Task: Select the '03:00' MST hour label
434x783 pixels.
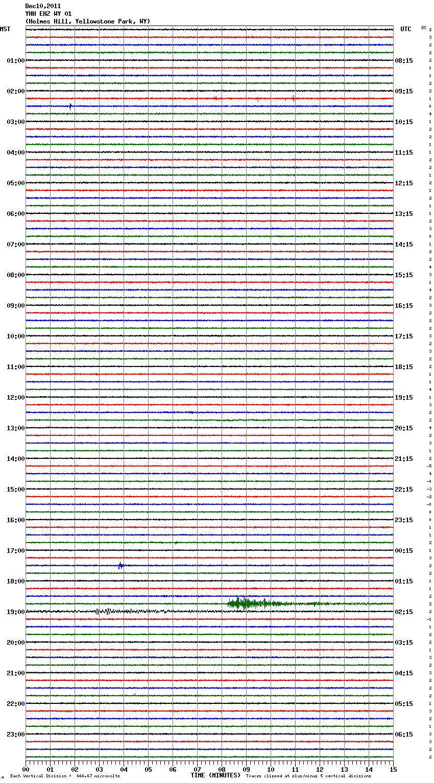Action: (16, 122)
